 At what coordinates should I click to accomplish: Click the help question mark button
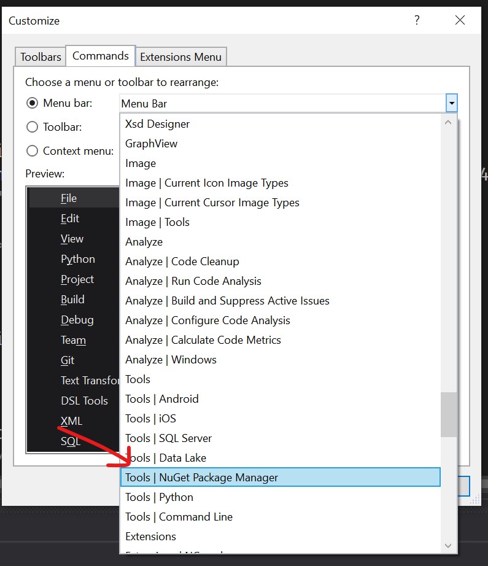point(417,20)
